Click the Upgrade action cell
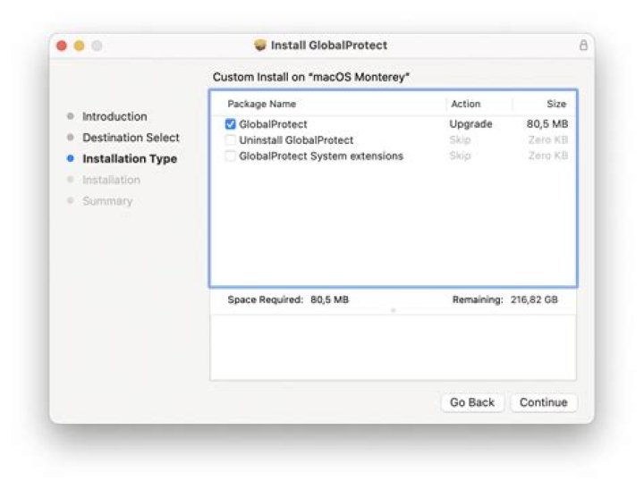 pyautogui.click(x=470, y=124)
